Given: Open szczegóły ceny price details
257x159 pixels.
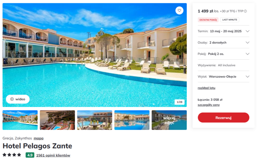Looking at the screenshot, I should click(x=208, y=105).
